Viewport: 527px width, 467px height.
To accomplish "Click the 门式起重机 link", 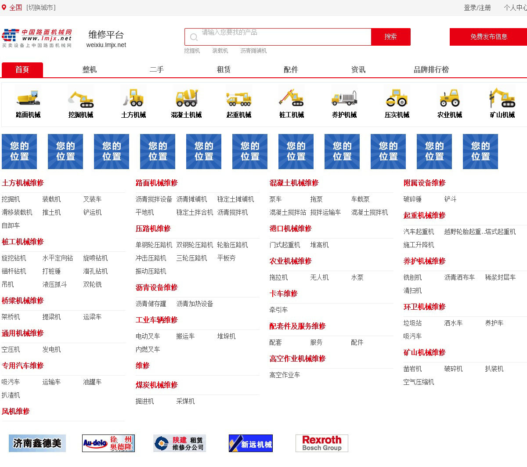I will click(285, 245).
